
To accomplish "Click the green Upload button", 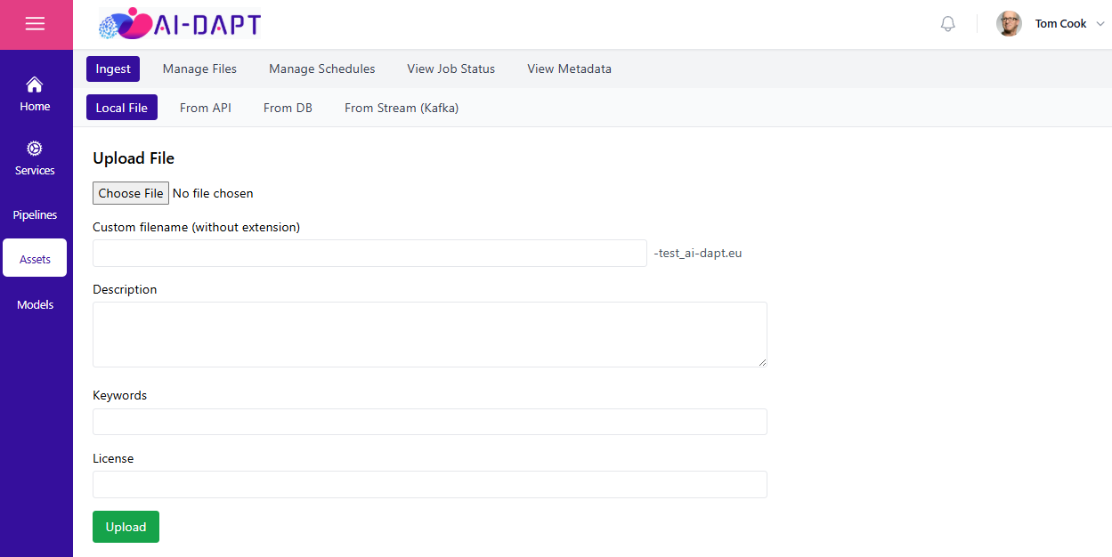I will [x=126, y=527].
